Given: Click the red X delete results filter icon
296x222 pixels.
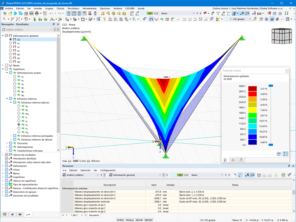Looking at the screenshot, I should pyautogui.click(x=205, y=13).
